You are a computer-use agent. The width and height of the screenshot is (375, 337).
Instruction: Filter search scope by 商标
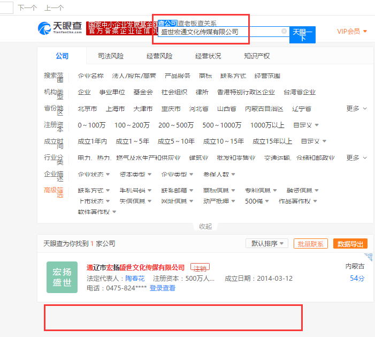(x=205, y=76)
